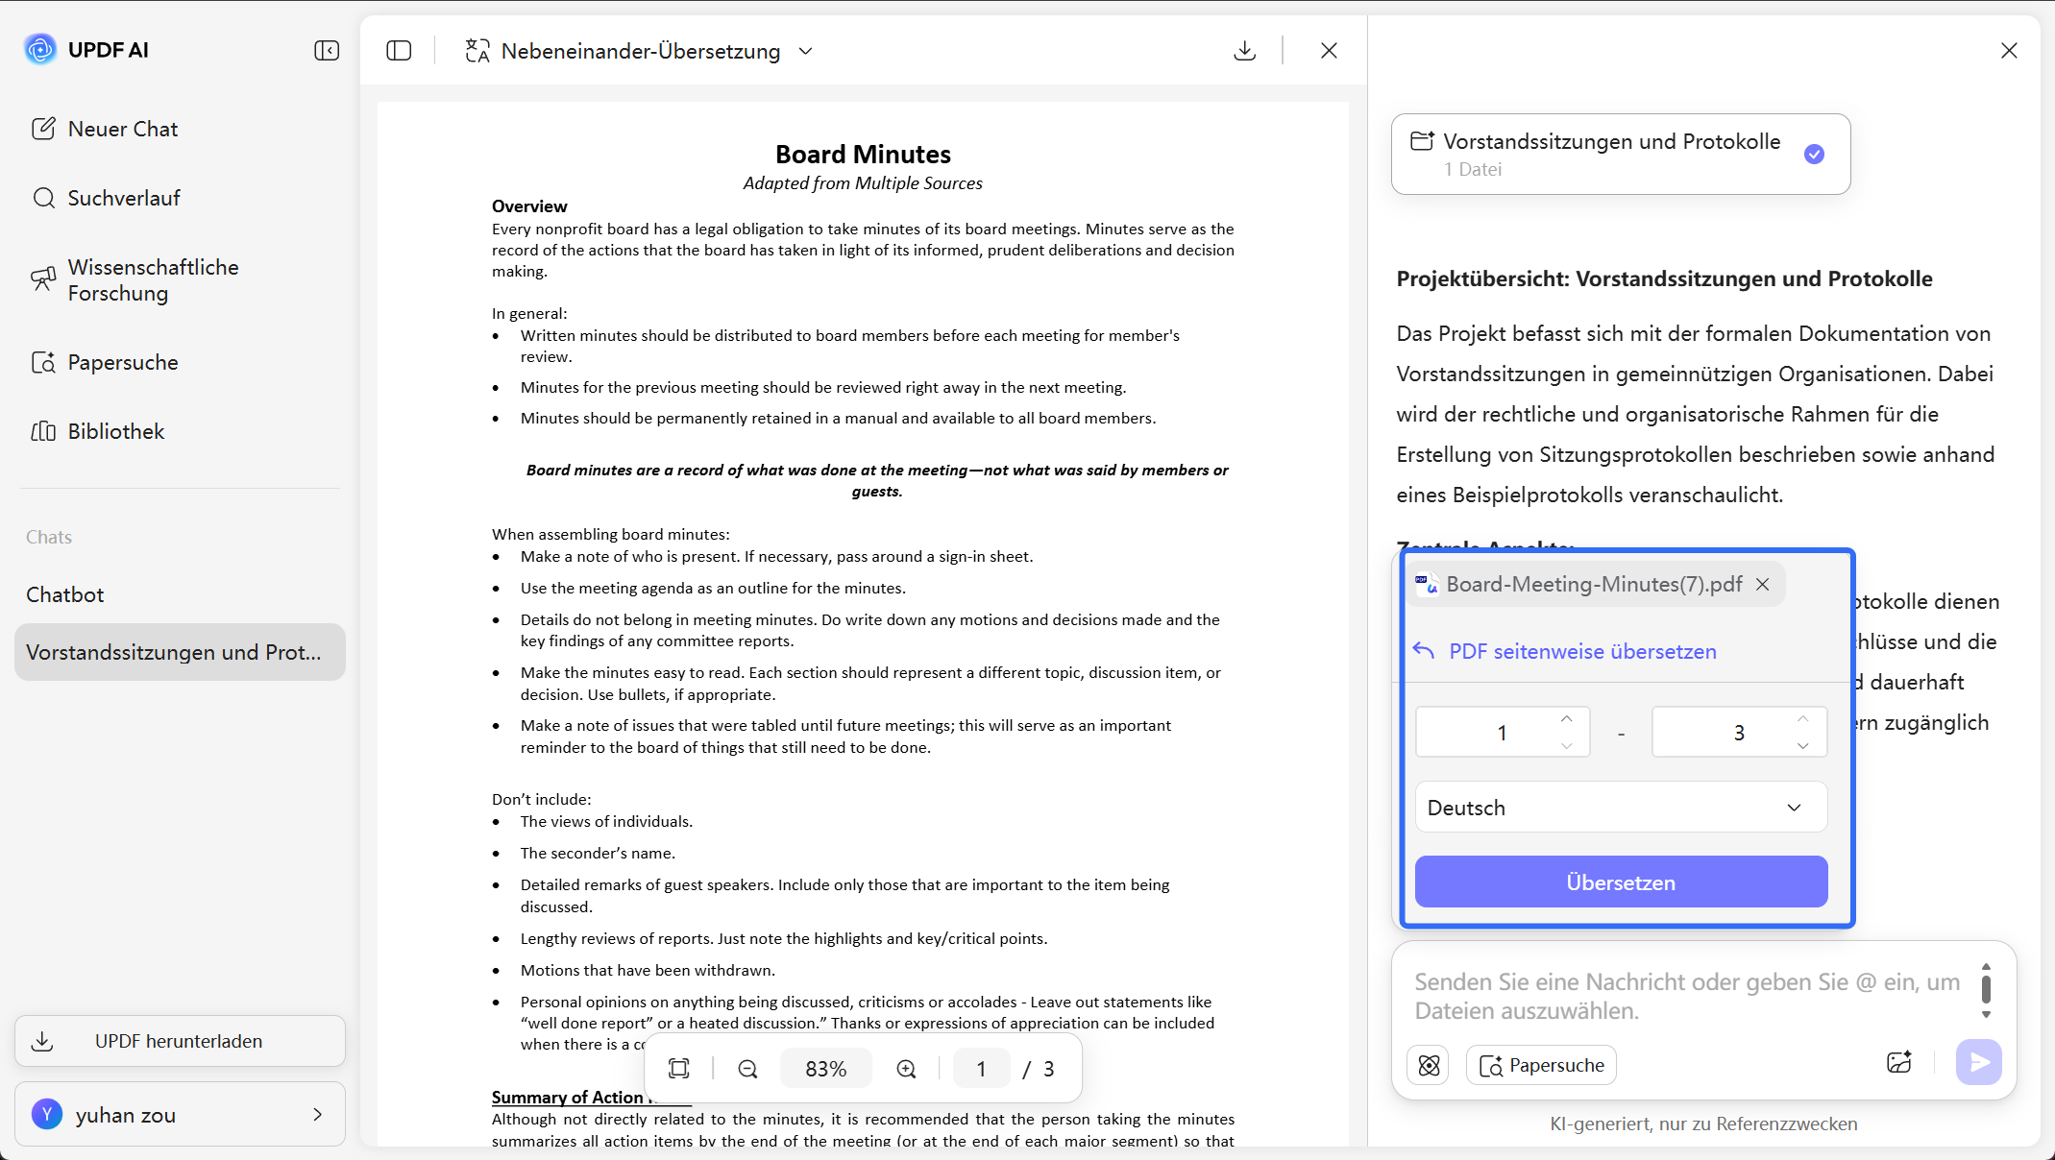Click the Papersuche chip in chat box

(x=1541, y=1065)
